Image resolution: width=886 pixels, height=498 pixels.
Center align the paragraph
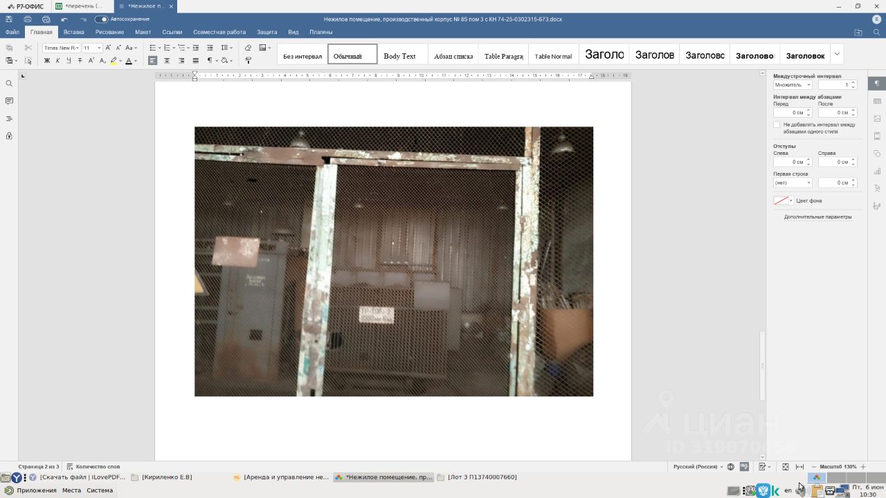point(167,61)
